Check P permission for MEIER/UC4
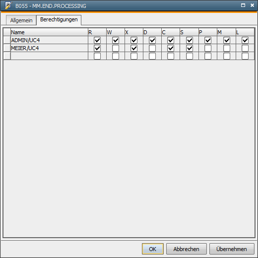Viewport: 258px width, 258px height. [x=208, y=48]
